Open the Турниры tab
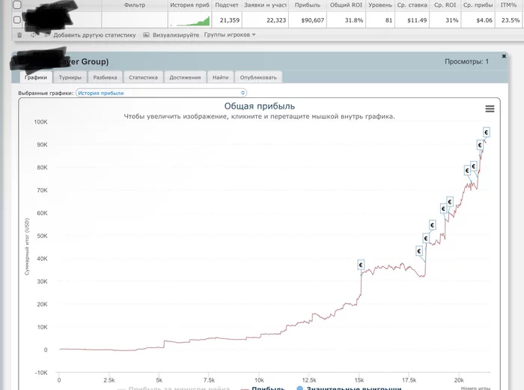The image size is (524, 390). coord(70,77)
